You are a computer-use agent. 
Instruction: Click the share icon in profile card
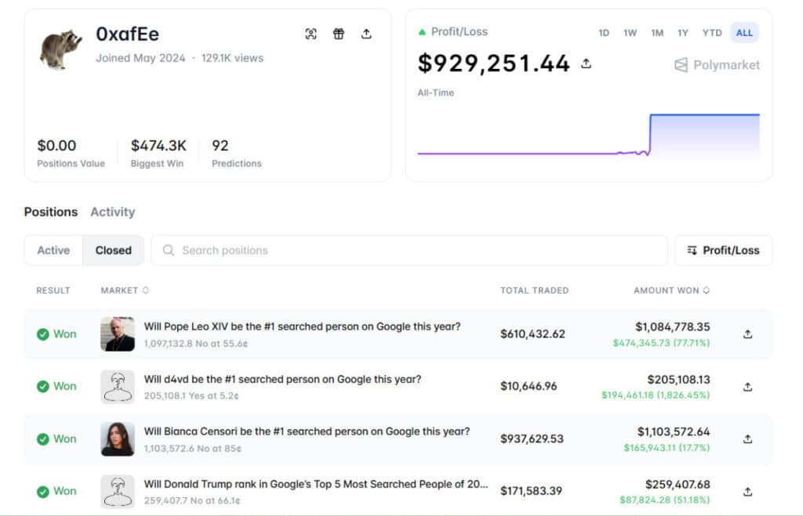(366, 34)
